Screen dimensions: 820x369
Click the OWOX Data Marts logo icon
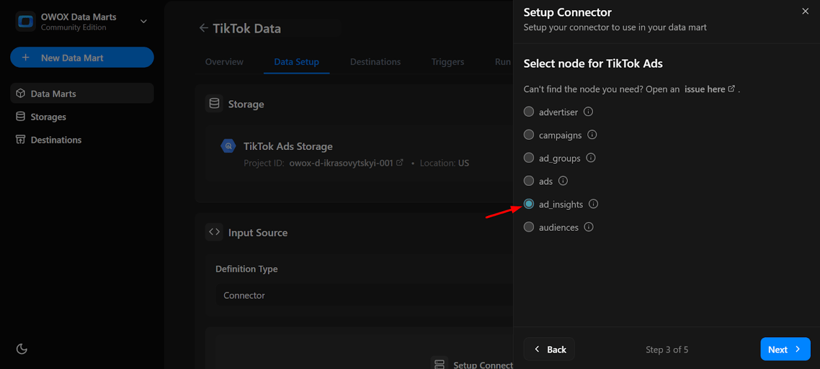click(x=25, y=22)
